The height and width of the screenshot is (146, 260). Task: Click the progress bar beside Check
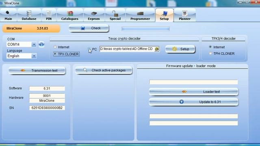point(145,29)
